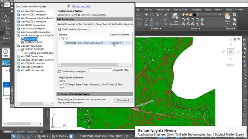Select the Fillet tool icon
The width and height of the screenshot is (248, 139).
(x=158, y=20)
